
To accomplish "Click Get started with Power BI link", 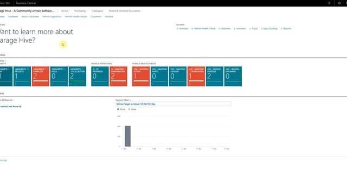I will [11, 107].
